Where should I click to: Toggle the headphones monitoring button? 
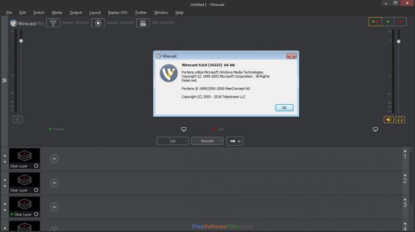(x=400, y=120)
